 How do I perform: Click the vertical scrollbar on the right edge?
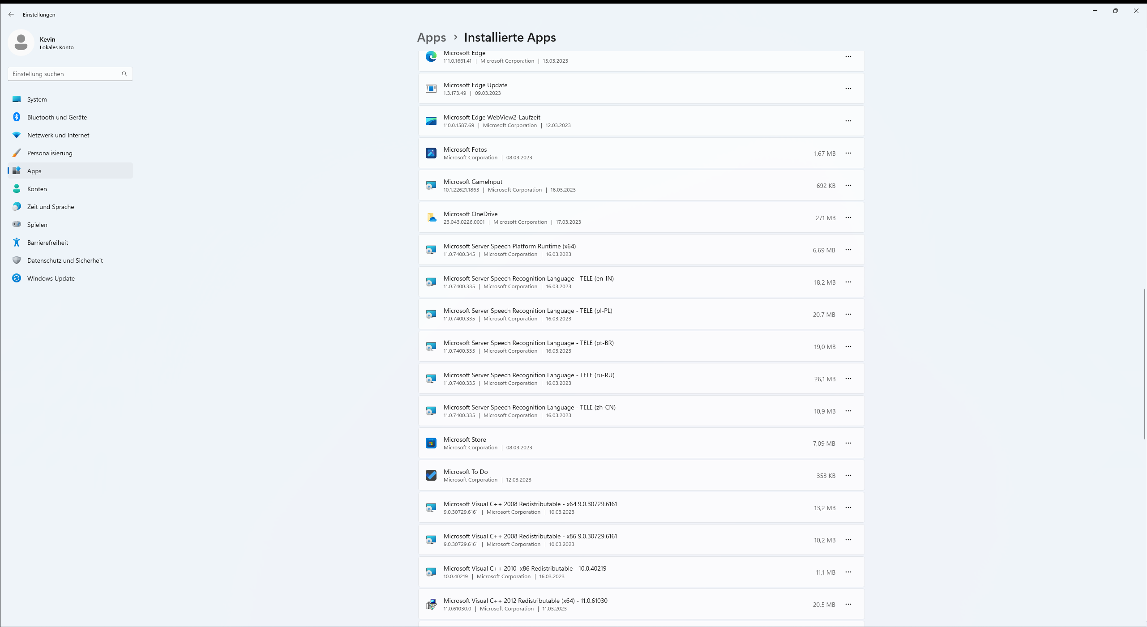[x=1144, y=363]
